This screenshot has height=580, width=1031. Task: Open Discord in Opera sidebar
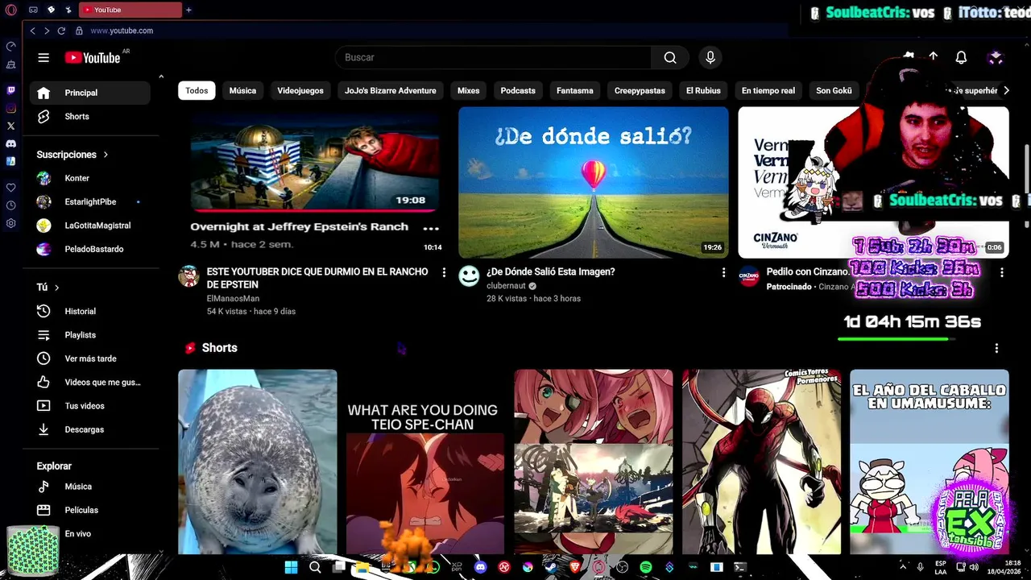point(10,143)
